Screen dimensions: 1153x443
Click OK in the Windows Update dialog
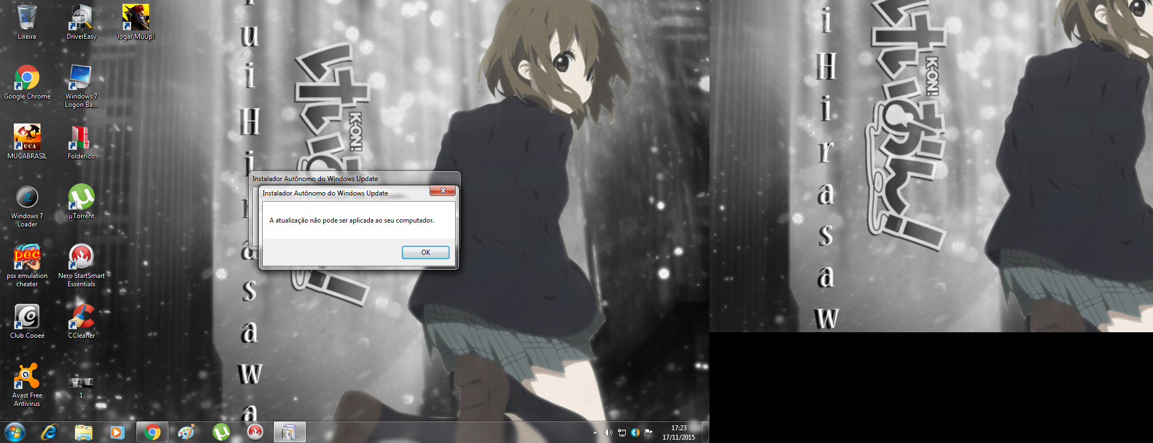coord(425,253)
